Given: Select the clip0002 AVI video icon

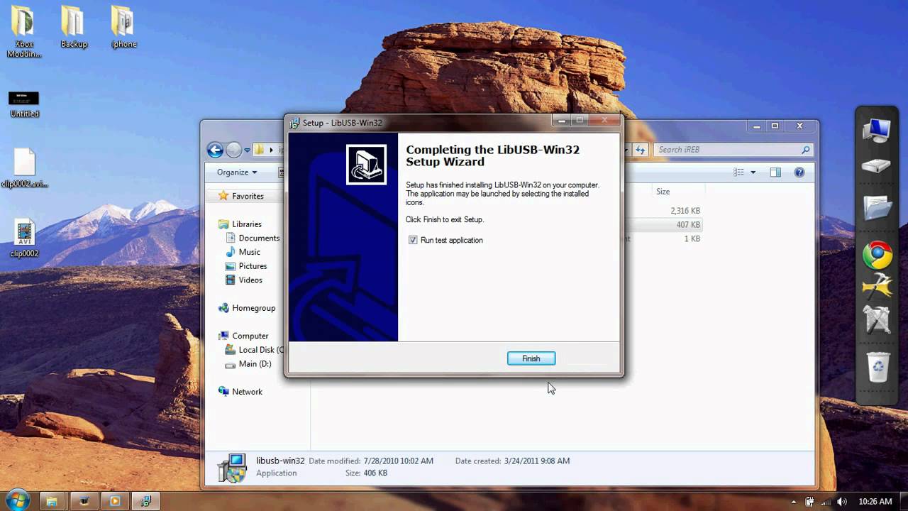Looking at the screenshot, I should click(x=24, y=238).
